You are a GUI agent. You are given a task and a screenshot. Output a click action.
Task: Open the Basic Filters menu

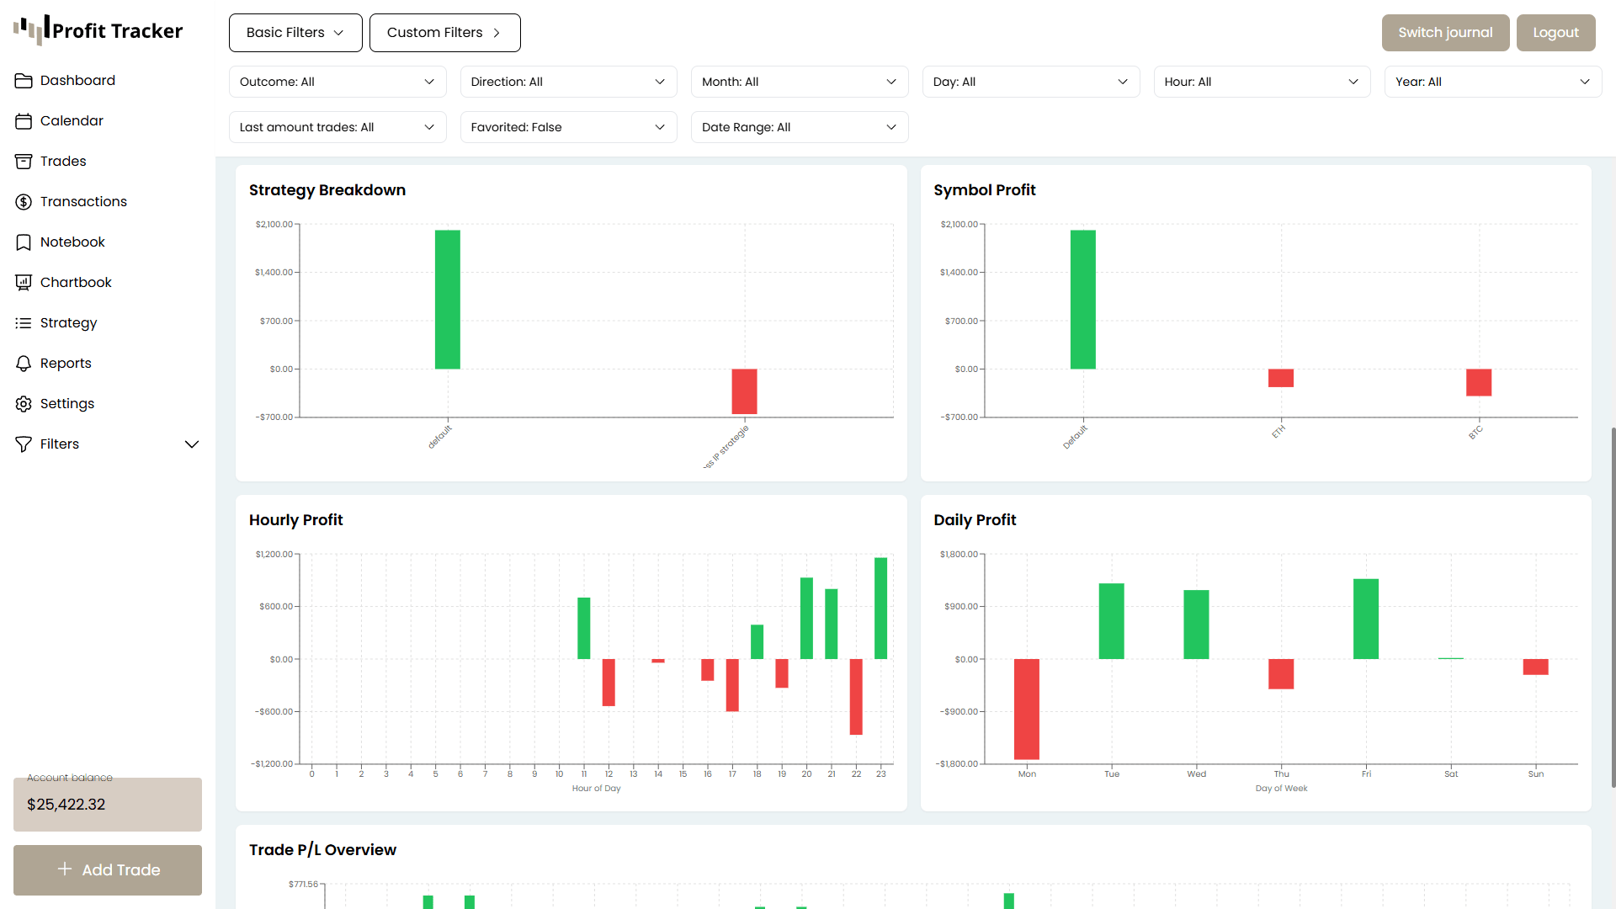coord(295,32)
